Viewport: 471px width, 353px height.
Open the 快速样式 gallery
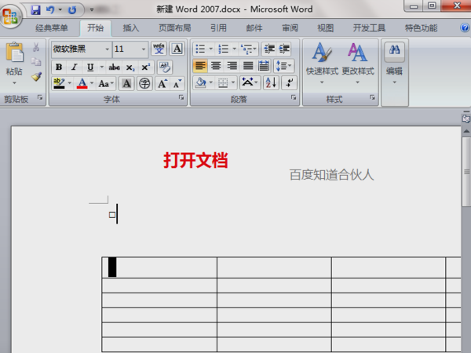[322, 63]
